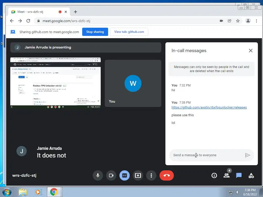Mute the microphone in the call bar

click(98, 175)
